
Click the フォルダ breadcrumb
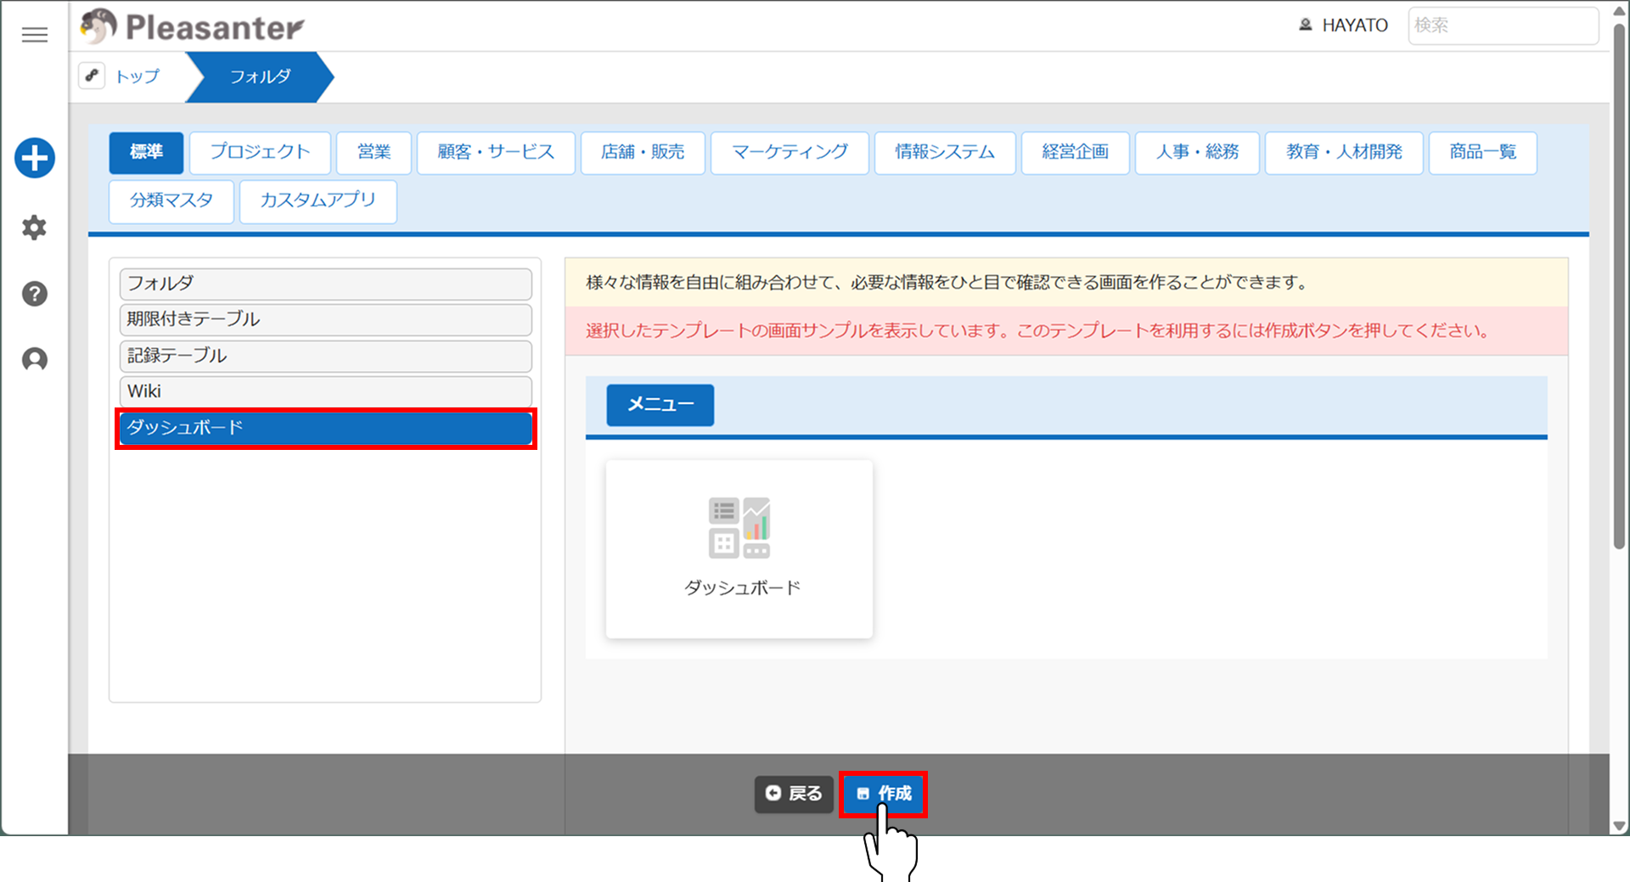pyautogui.click(x=260, y=76)
